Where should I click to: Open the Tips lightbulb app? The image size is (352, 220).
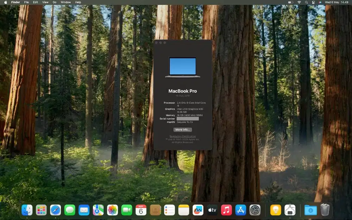click(276, 210)
